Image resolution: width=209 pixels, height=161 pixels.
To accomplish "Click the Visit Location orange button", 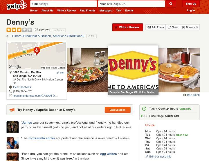I will pyautogui.click(x=118, y=110).
